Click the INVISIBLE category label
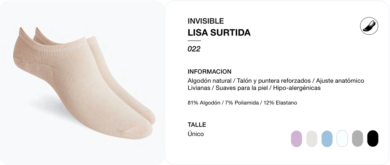The height and width of the screenshot is (165, 390). tap(206, 21)
